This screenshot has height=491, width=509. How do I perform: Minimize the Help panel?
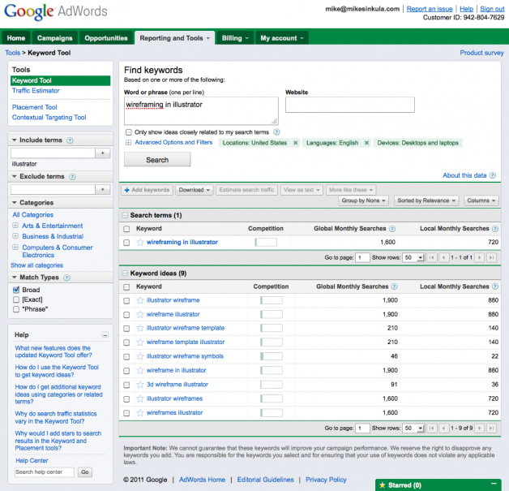pyautogui.click(x=105, y=334)
